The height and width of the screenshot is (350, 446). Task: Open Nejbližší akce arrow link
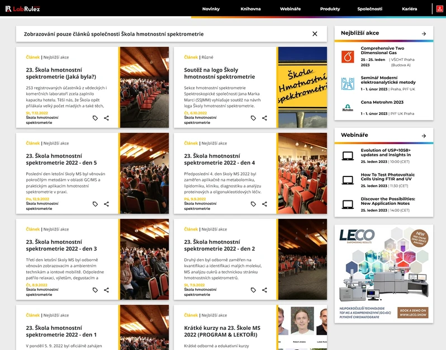click(424, 33)
